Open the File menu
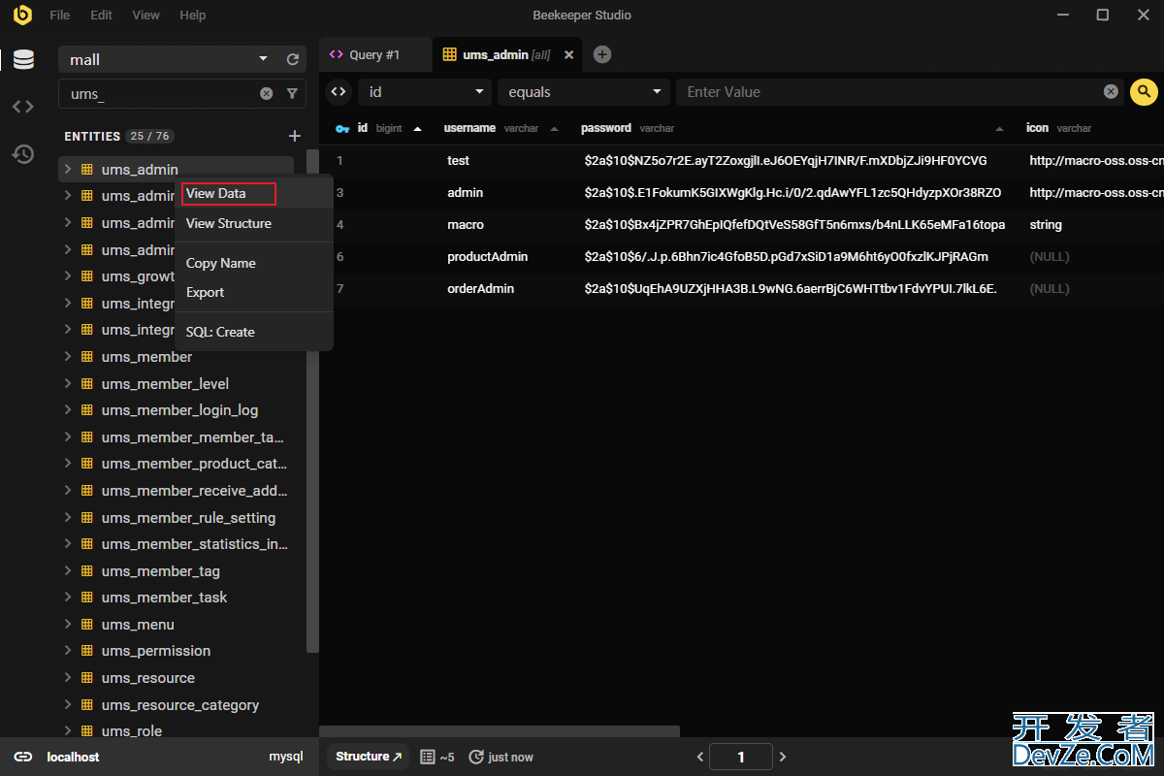 pos(59,16)
